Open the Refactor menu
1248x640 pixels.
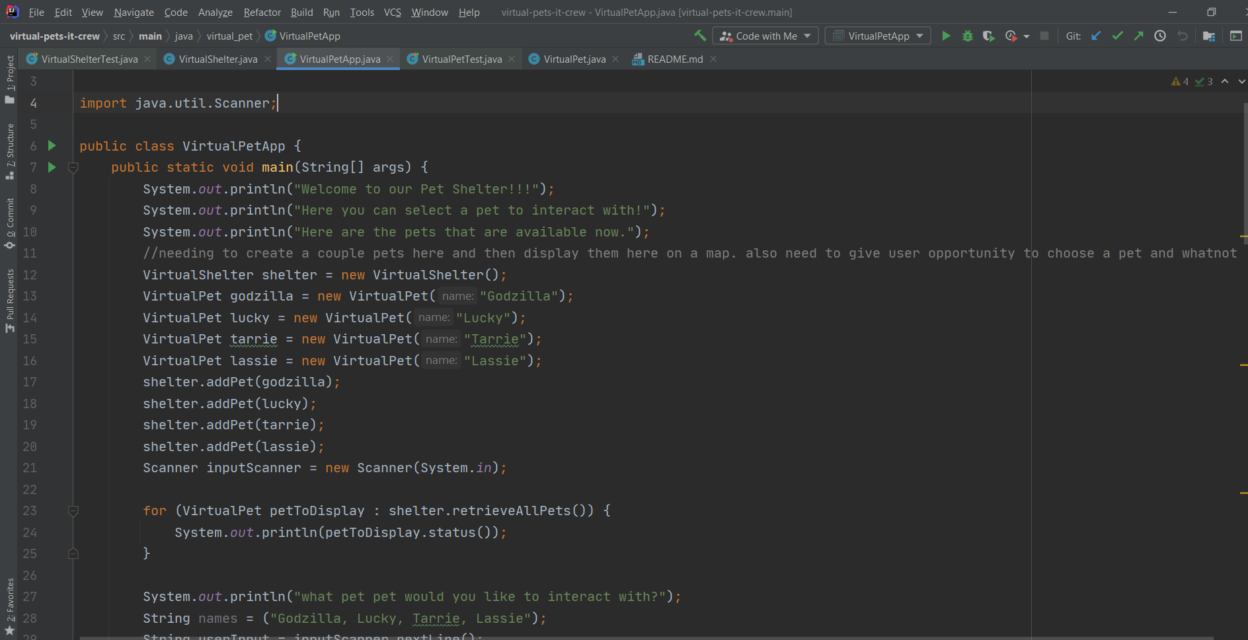pyautogui.click(x=262, y=12)
